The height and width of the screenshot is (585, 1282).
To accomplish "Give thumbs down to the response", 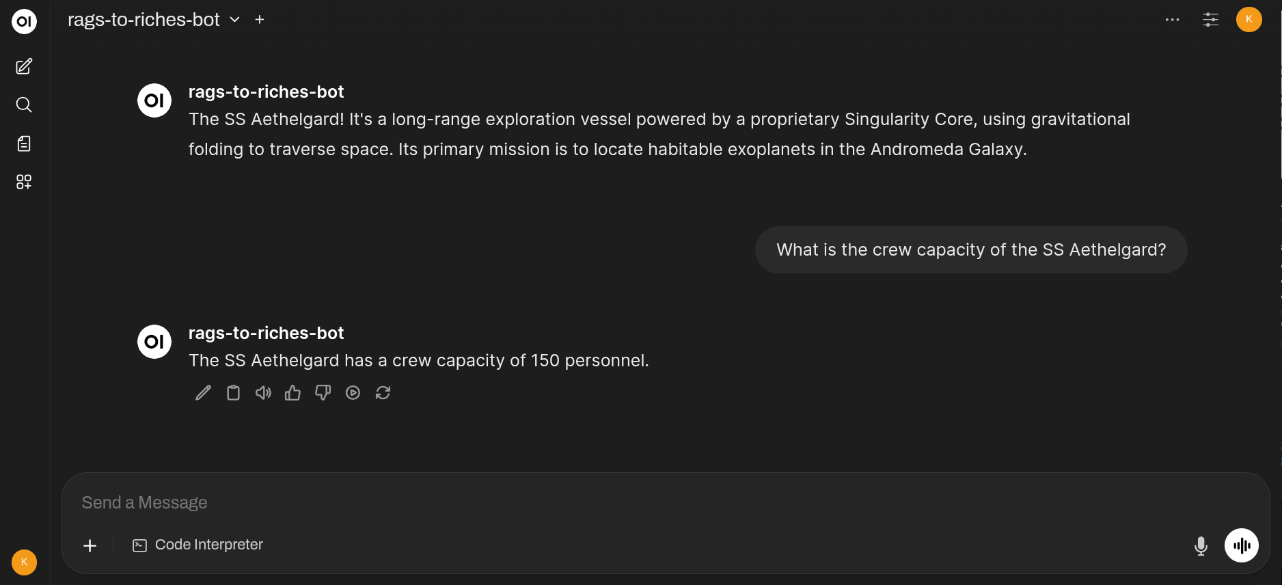I will (x=323, y=393).
